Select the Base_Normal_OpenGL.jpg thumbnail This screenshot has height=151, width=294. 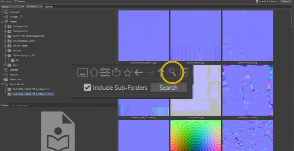point(144,36)
